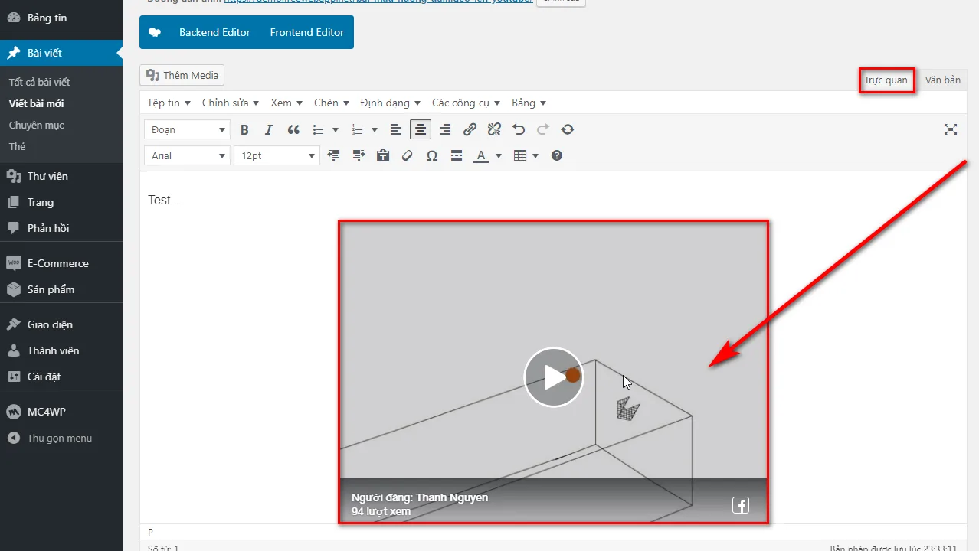979x551 pixels.
Task: Switch to the Văn bản tab
Action: click(x=942, y=80)
